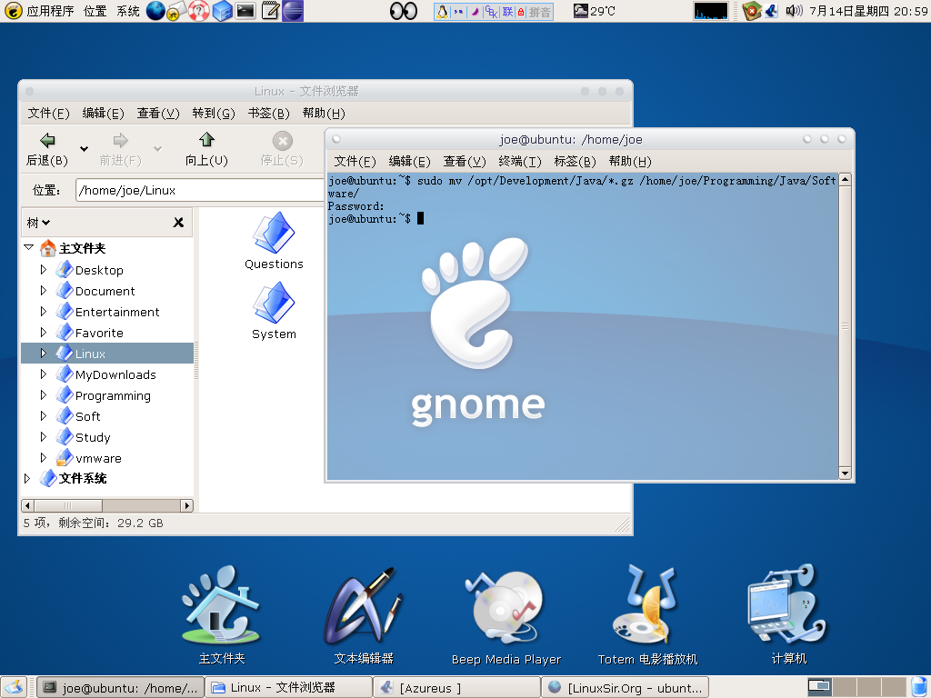The width and height of the screenshot is (931, 698).
Task: Launch the web browser globe icon
Action: [155, 11]
